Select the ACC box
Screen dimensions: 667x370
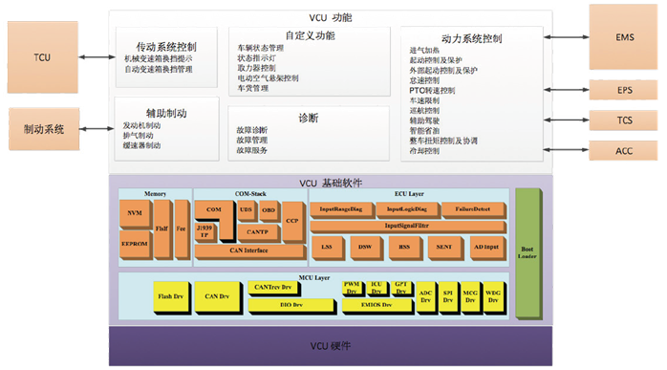pyautogui.click(x=623, y=151)
